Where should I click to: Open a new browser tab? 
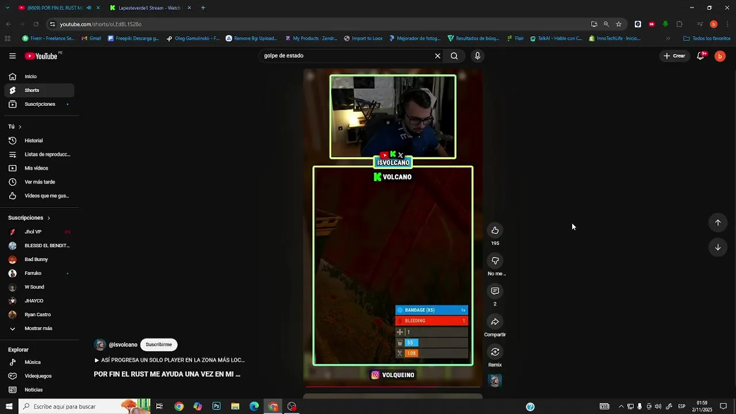pyautogui.click(x=203, y=8)
